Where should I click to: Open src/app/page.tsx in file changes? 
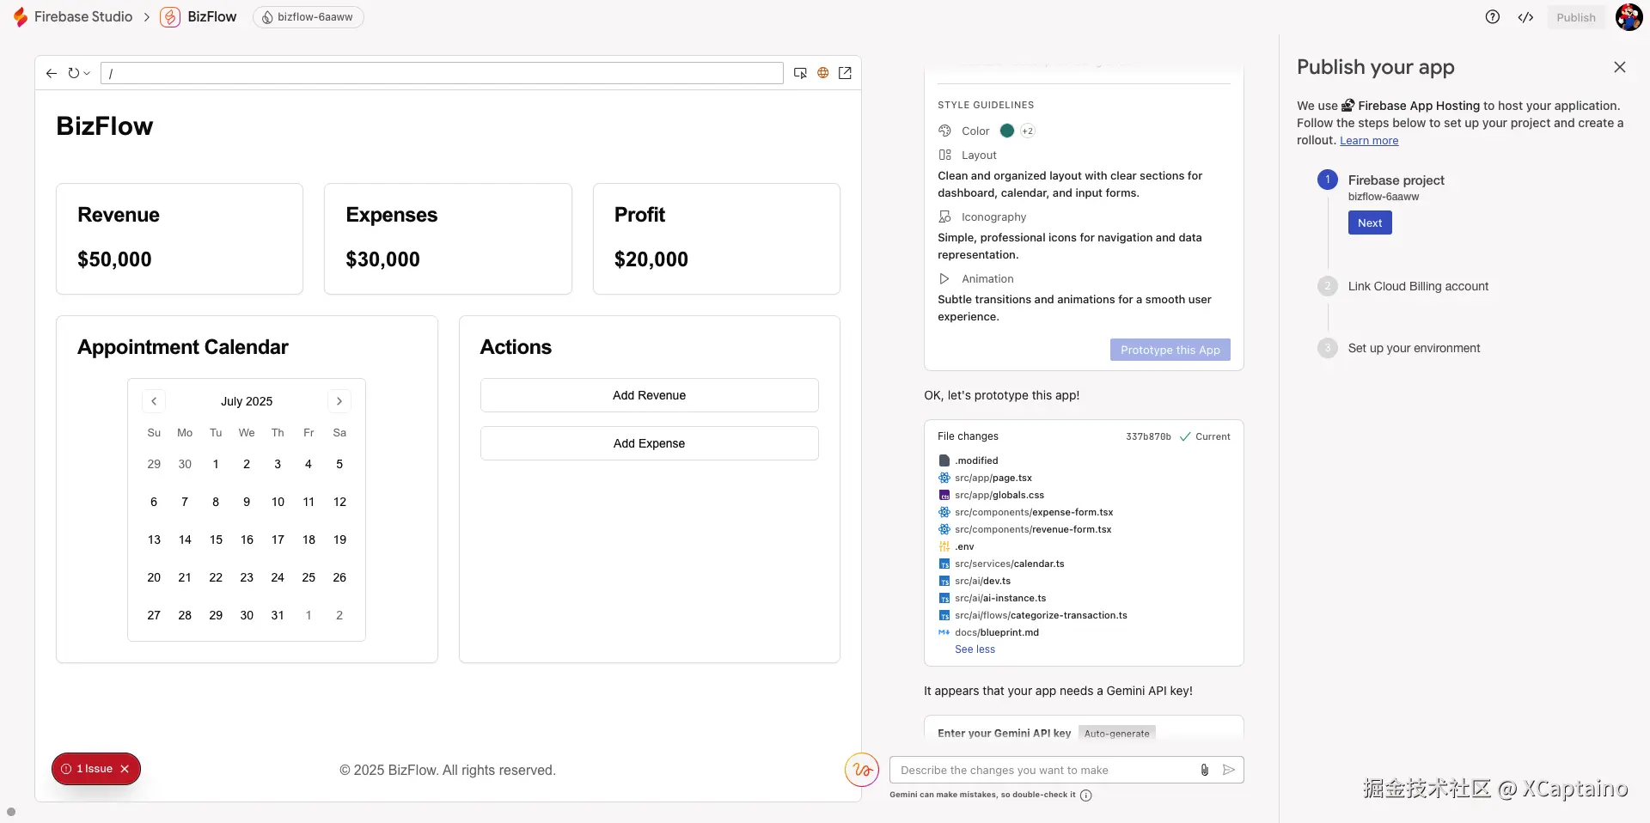click(993, 478)
